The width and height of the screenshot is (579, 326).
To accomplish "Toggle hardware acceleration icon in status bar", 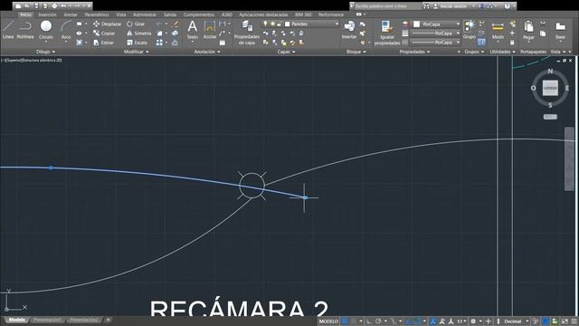I will pyautogui.click(x=555, y=321).
